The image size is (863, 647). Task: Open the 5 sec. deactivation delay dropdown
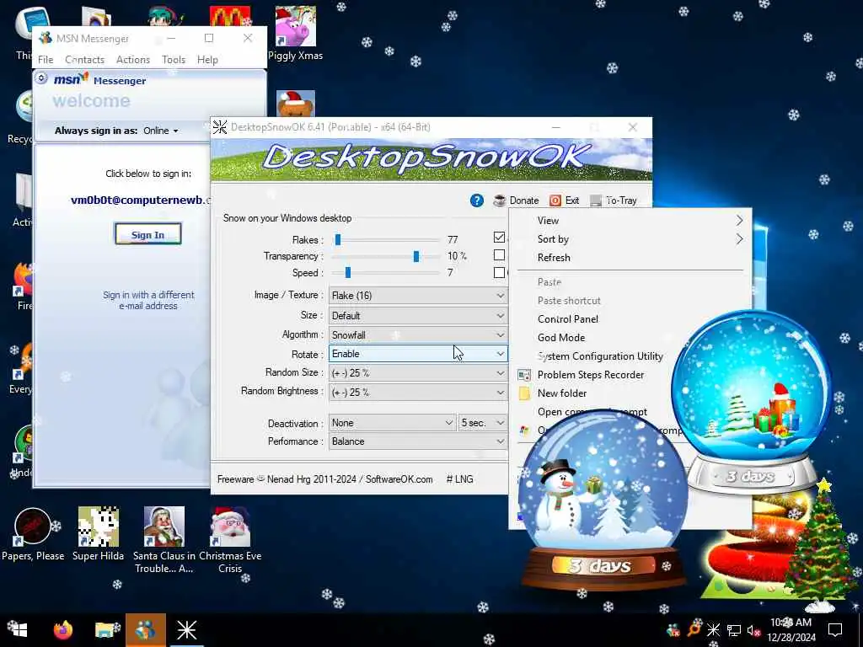tap(483, 423)
